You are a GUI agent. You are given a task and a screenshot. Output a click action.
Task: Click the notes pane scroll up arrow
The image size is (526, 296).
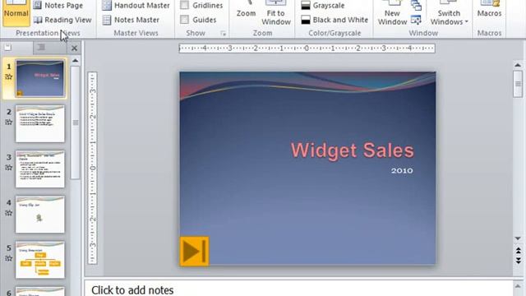(519, 286)
